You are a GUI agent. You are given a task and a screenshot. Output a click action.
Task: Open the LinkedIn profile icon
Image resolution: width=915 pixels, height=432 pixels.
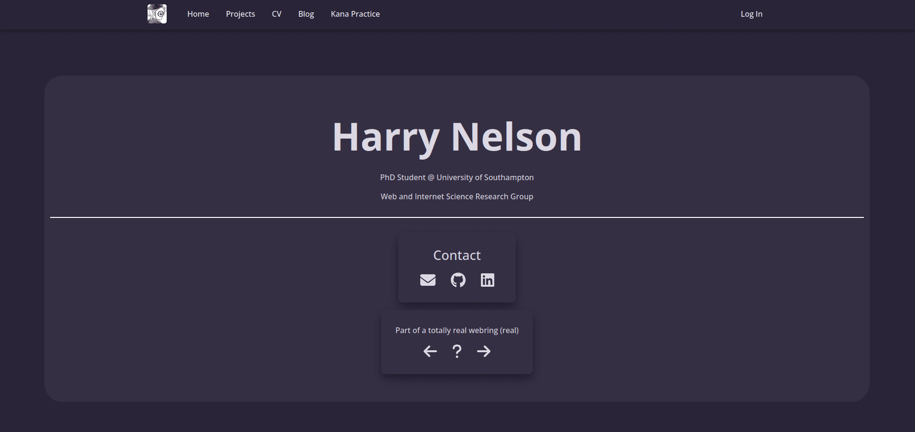coord(488,280)
